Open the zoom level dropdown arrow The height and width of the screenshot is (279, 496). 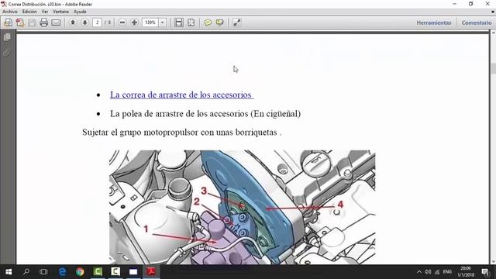click(x=162, y=22)
